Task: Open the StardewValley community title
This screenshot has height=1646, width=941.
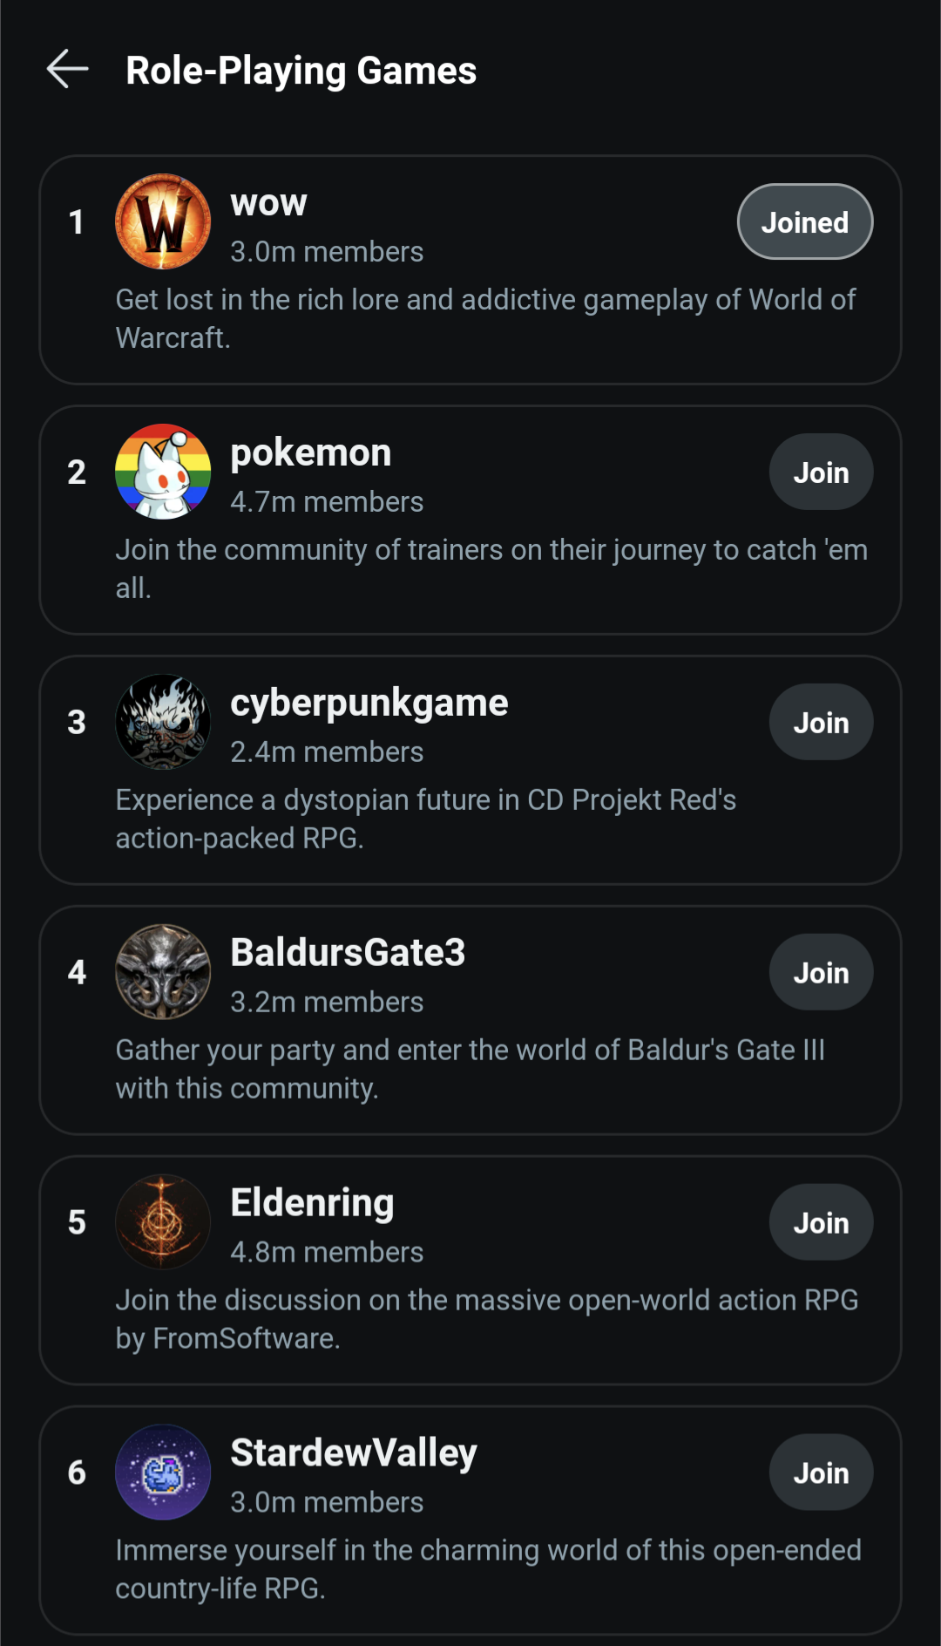Action: click(354, 1453)
